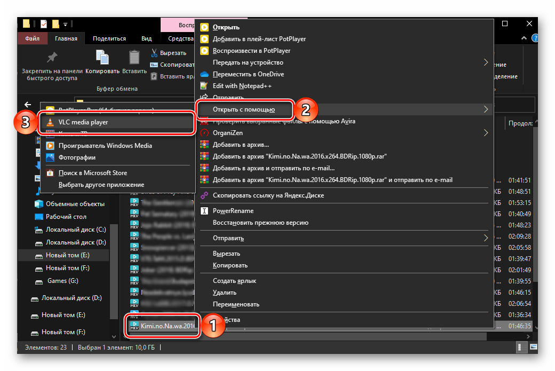The height and width of the screenshot is (371, 555).
Task: Click the Вставить ярлык icon in the ribbon
Action: tap(154, 76)
